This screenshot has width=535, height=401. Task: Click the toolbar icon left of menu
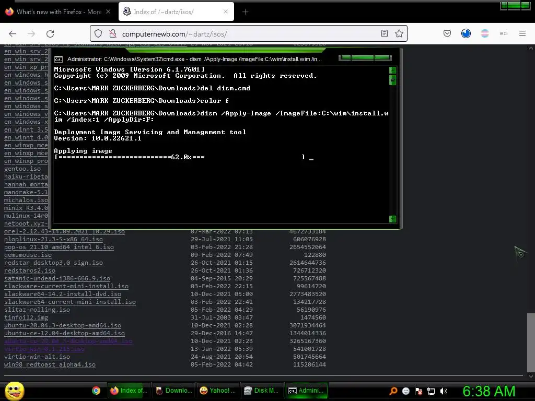tap(503, 33)
